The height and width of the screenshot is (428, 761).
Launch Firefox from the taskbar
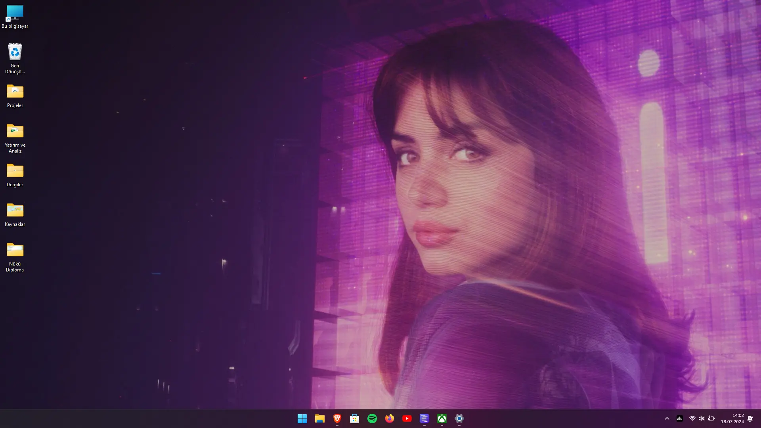coord(389,418)
